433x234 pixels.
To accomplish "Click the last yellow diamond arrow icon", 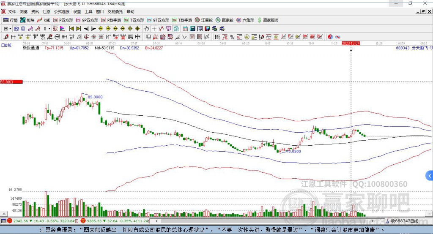I will click(x=137, y=29).
